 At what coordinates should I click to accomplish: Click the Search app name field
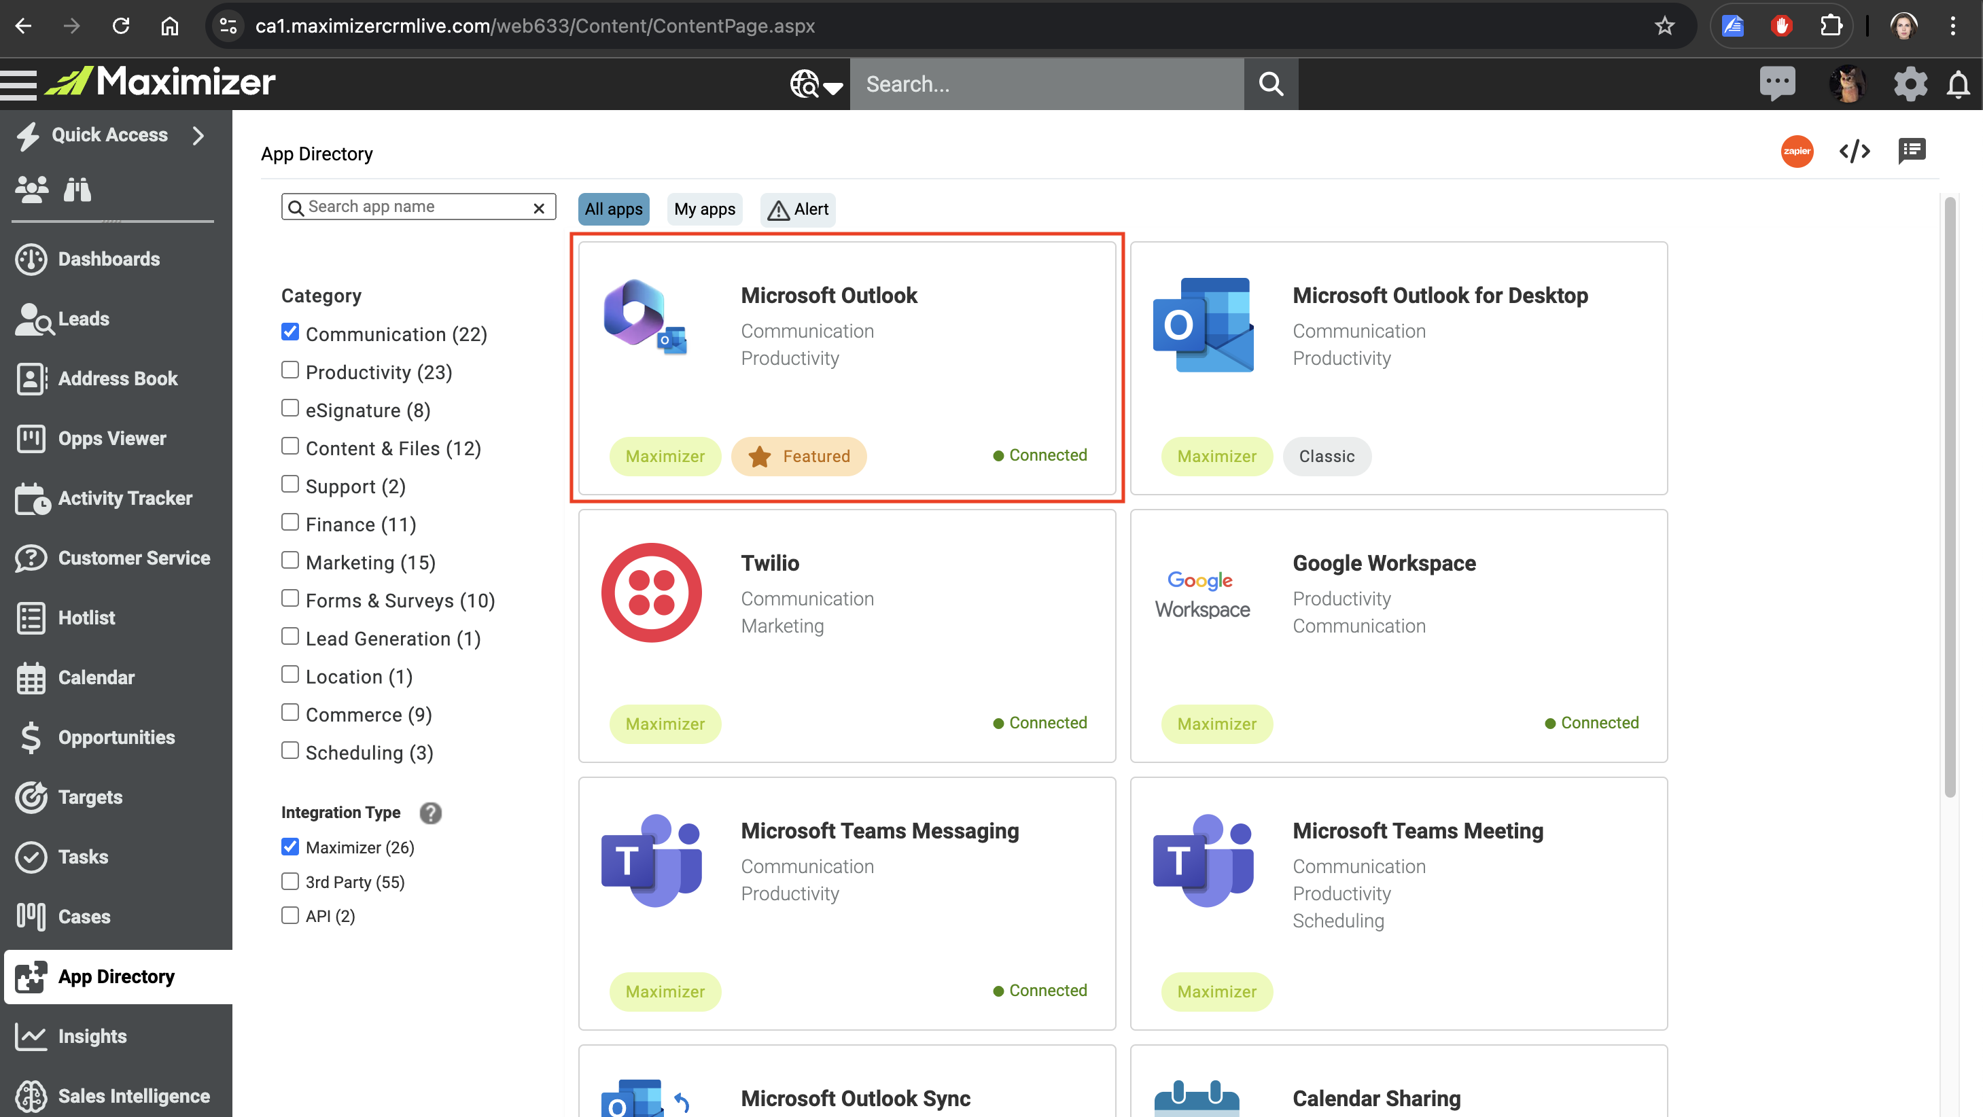(x=418, y=207)
